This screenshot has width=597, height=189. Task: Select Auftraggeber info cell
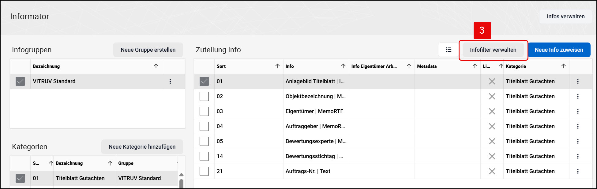click(316, 126)
